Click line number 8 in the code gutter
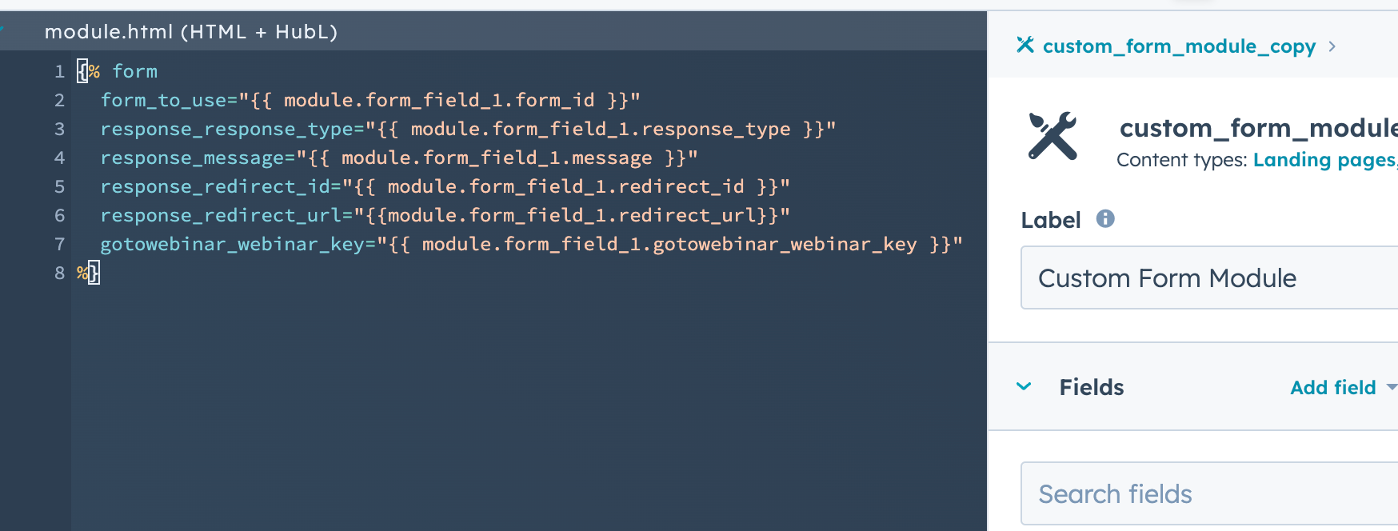This screenshot has height=531, width=1398. pyautogui.click(x=59, y=273)
